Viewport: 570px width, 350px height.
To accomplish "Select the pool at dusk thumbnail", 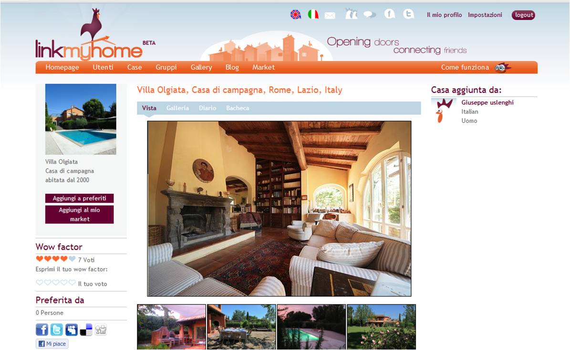I will [x=311, y=327].
